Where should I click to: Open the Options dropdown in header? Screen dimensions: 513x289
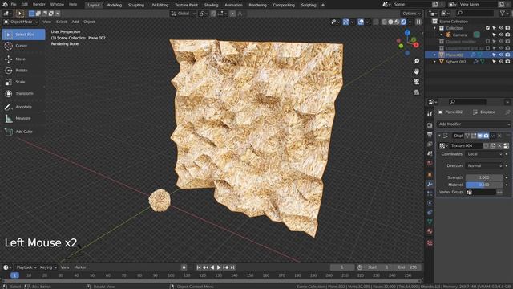pyautogui.click(x=411, y=14)
